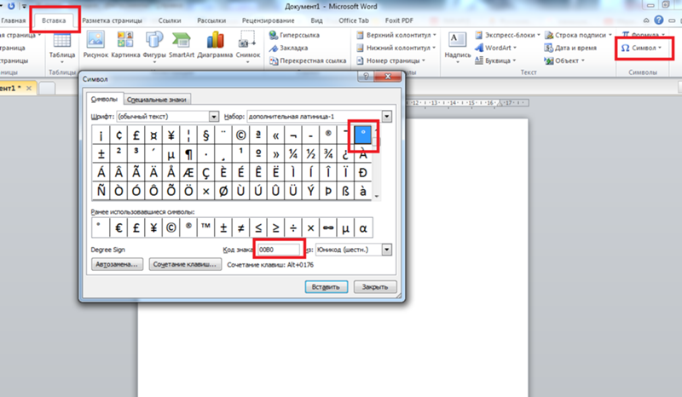
Task: Click Перекрестная ссылка (Cross-reference)
Action: click(x=308, y=60)
